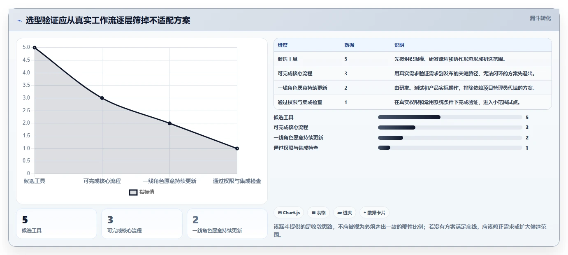Click the x-axis label 可完成核心流程

[x=102, y=181]
